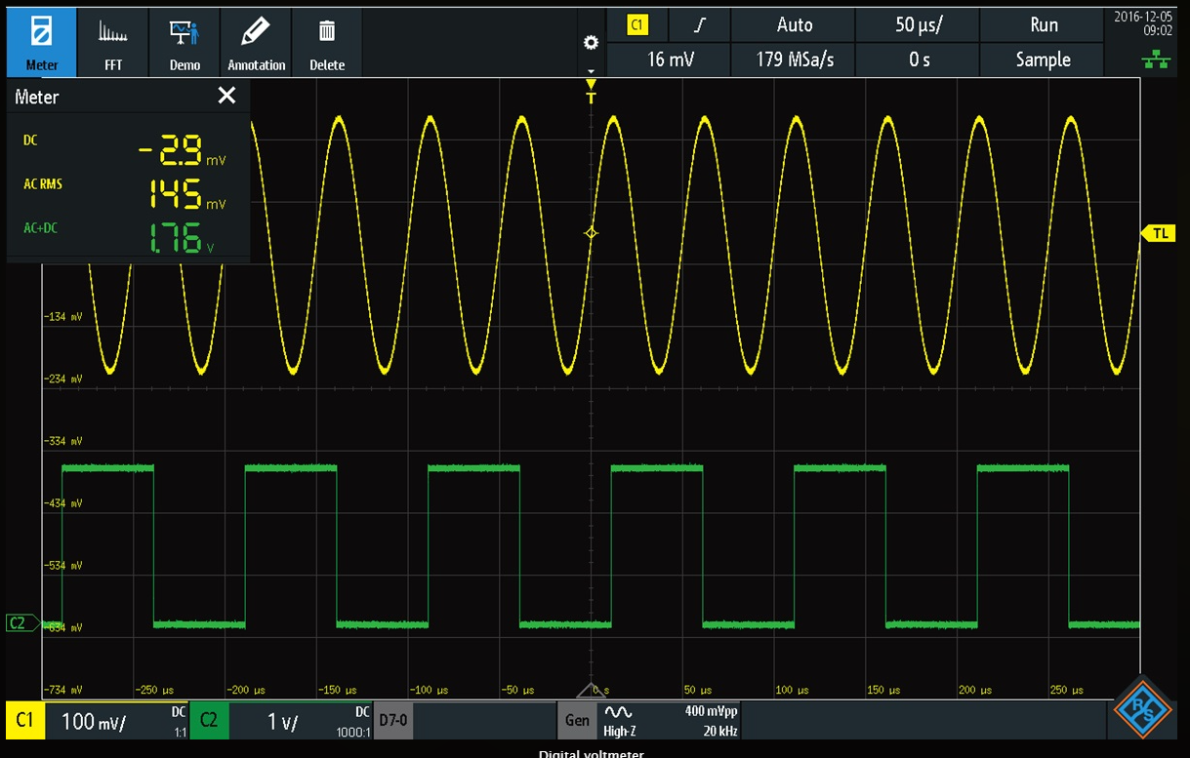Change the Auto trigger mode
The image size is (1190, 758).
(794, 25)
